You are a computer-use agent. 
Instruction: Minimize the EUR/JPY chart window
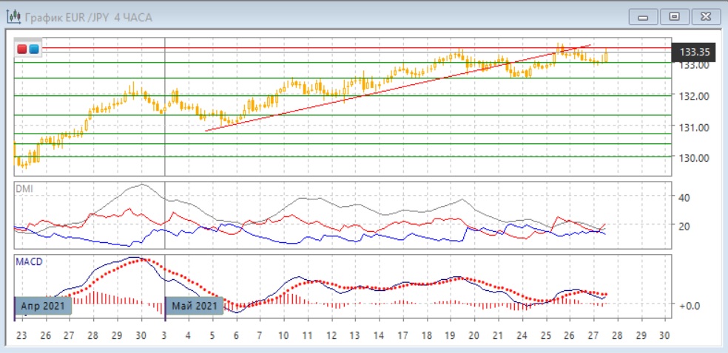coord(642,17)
